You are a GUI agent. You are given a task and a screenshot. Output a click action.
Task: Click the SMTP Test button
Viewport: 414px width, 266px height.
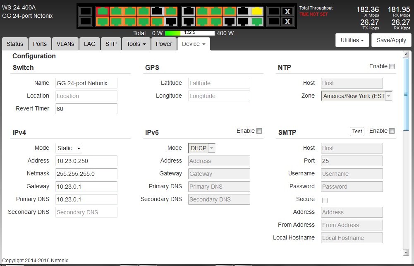click(357, 132)
